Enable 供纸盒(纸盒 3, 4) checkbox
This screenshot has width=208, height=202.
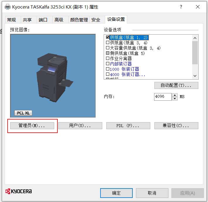[108, 43]
